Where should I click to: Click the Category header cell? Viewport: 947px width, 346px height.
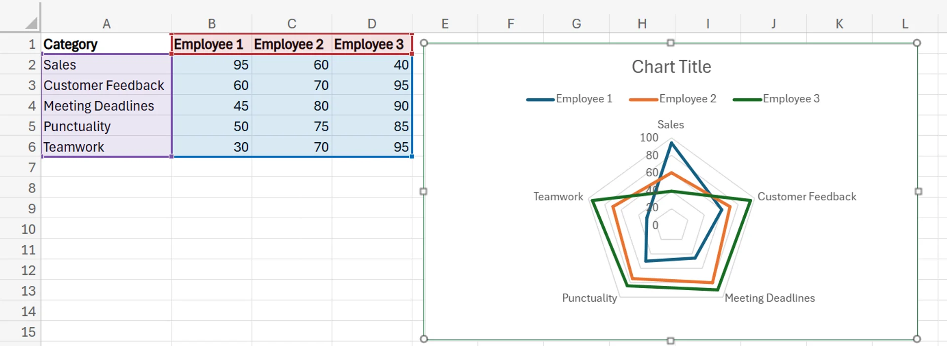107,44
